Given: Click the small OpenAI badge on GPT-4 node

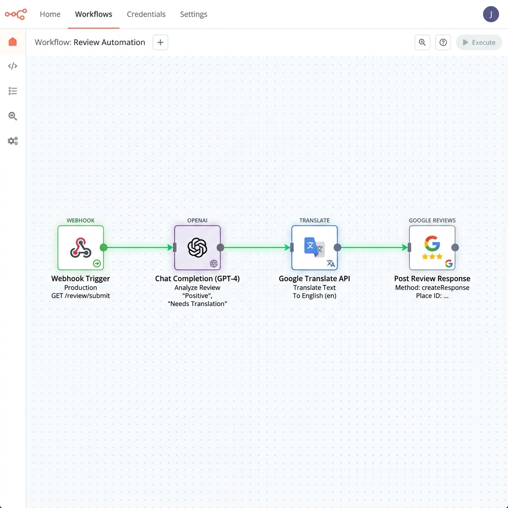Looking at the screenshot, I should pyautogui.click(x=213, y=263).
